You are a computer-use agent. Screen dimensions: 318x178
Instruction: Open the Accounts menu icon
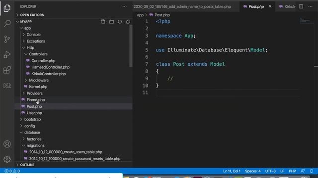7,144
